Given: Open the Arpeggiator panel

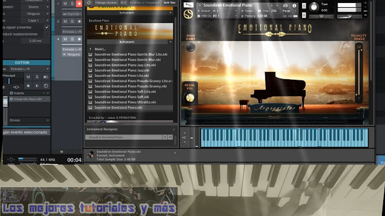Looking at the screenshot, I should tap(274, 108).
